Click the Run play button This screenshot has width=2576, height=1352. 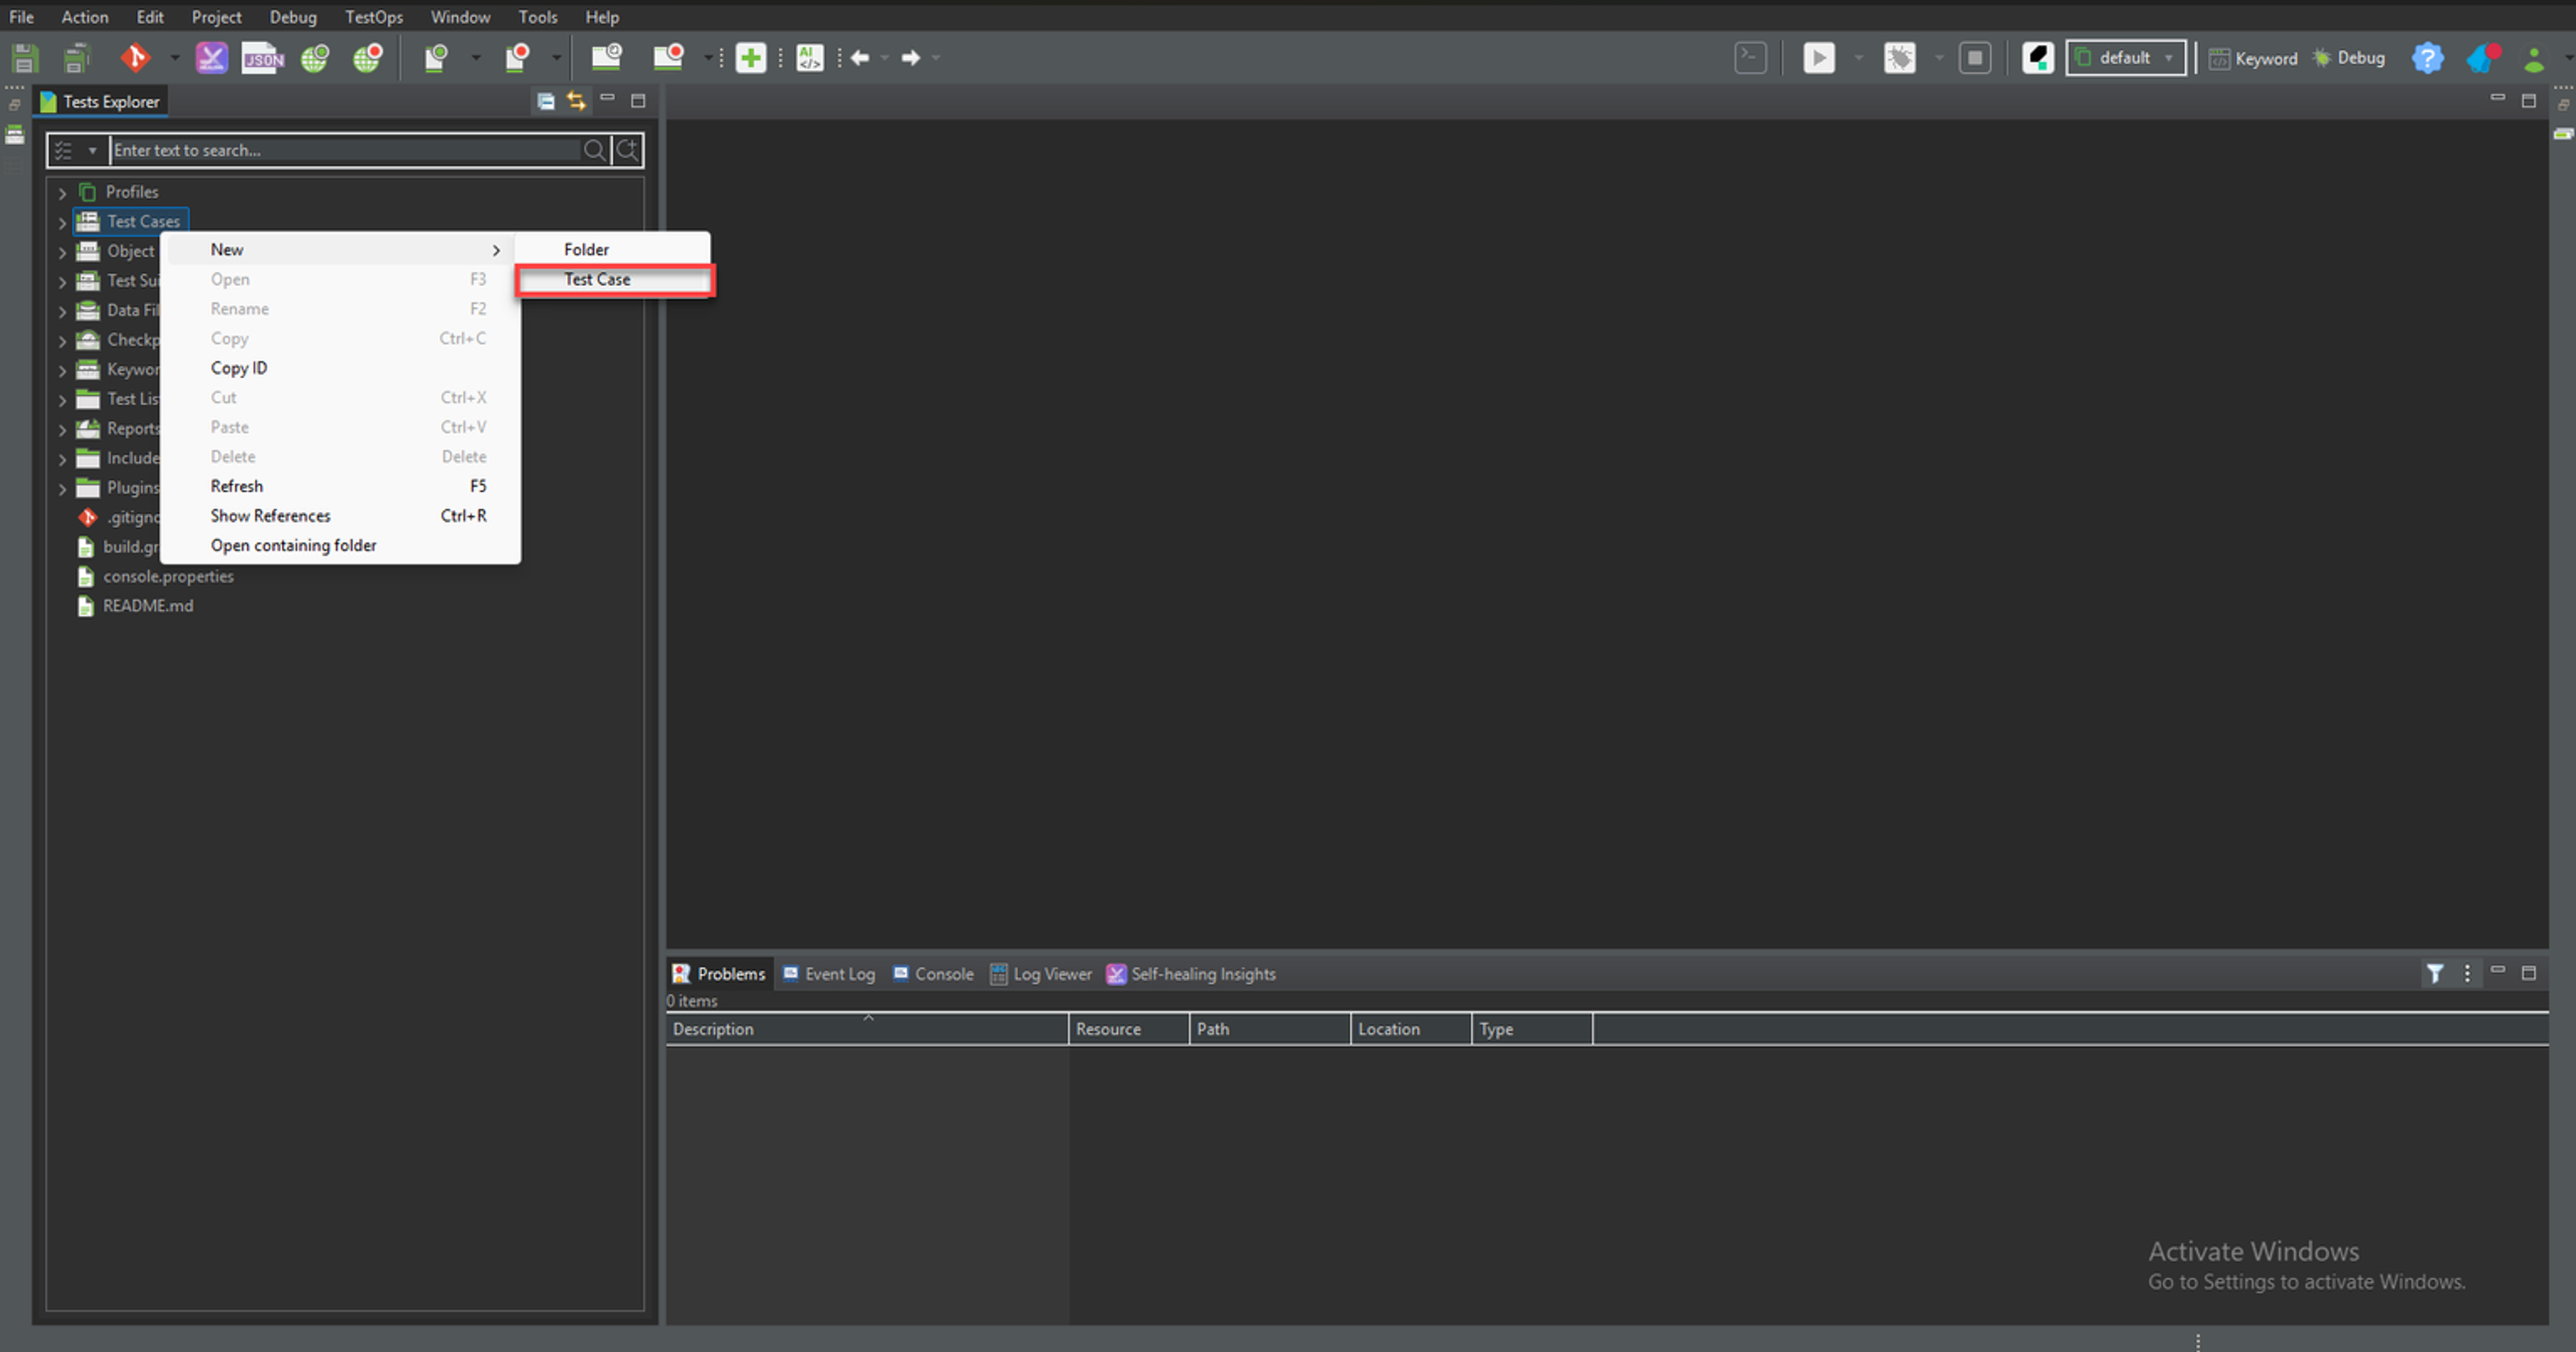coord(1818,58)
